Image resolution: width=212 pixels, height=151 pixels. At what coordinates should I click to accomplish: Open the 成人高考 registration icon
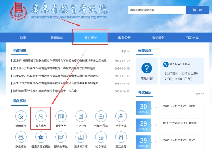41,116
